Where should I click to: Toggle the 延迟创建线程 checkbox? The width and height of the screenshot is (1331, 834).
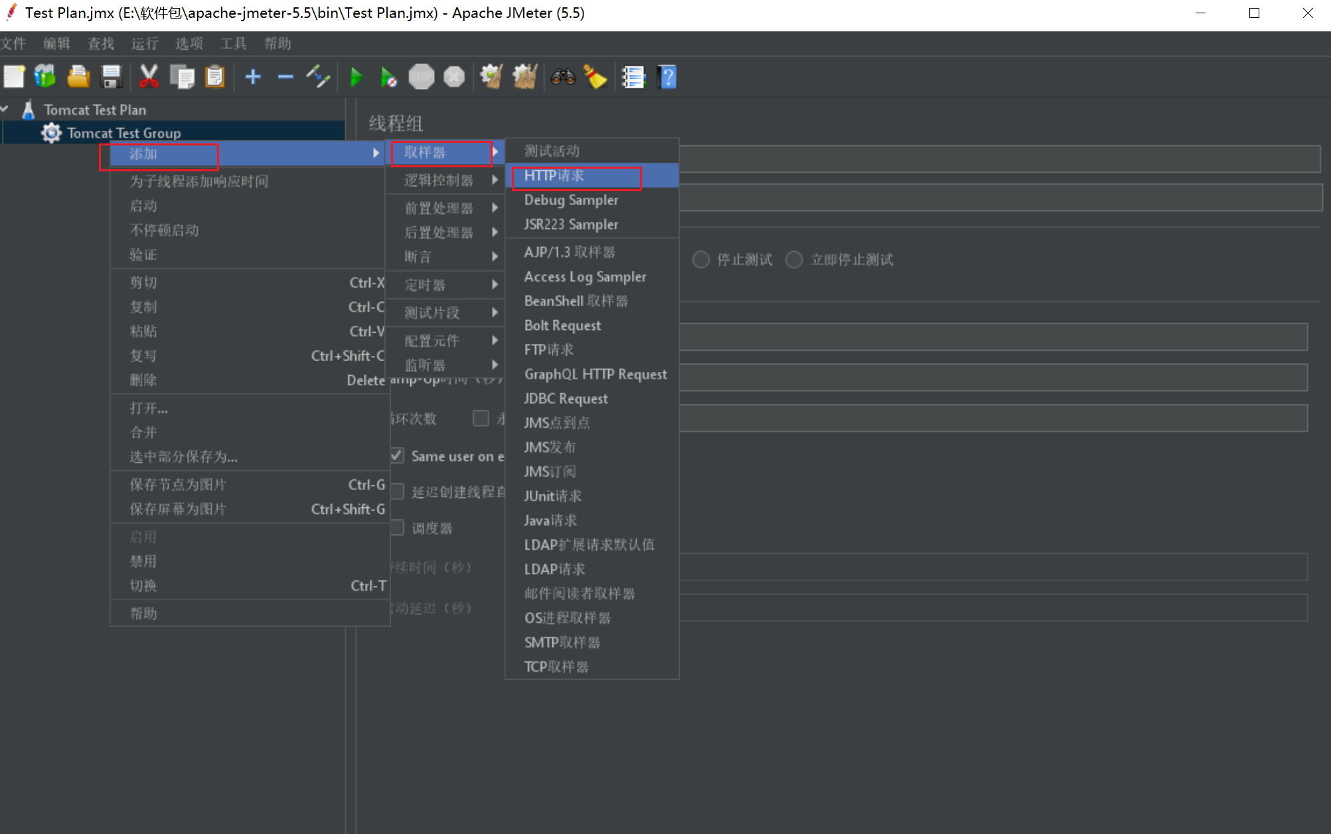coord(397,491)
